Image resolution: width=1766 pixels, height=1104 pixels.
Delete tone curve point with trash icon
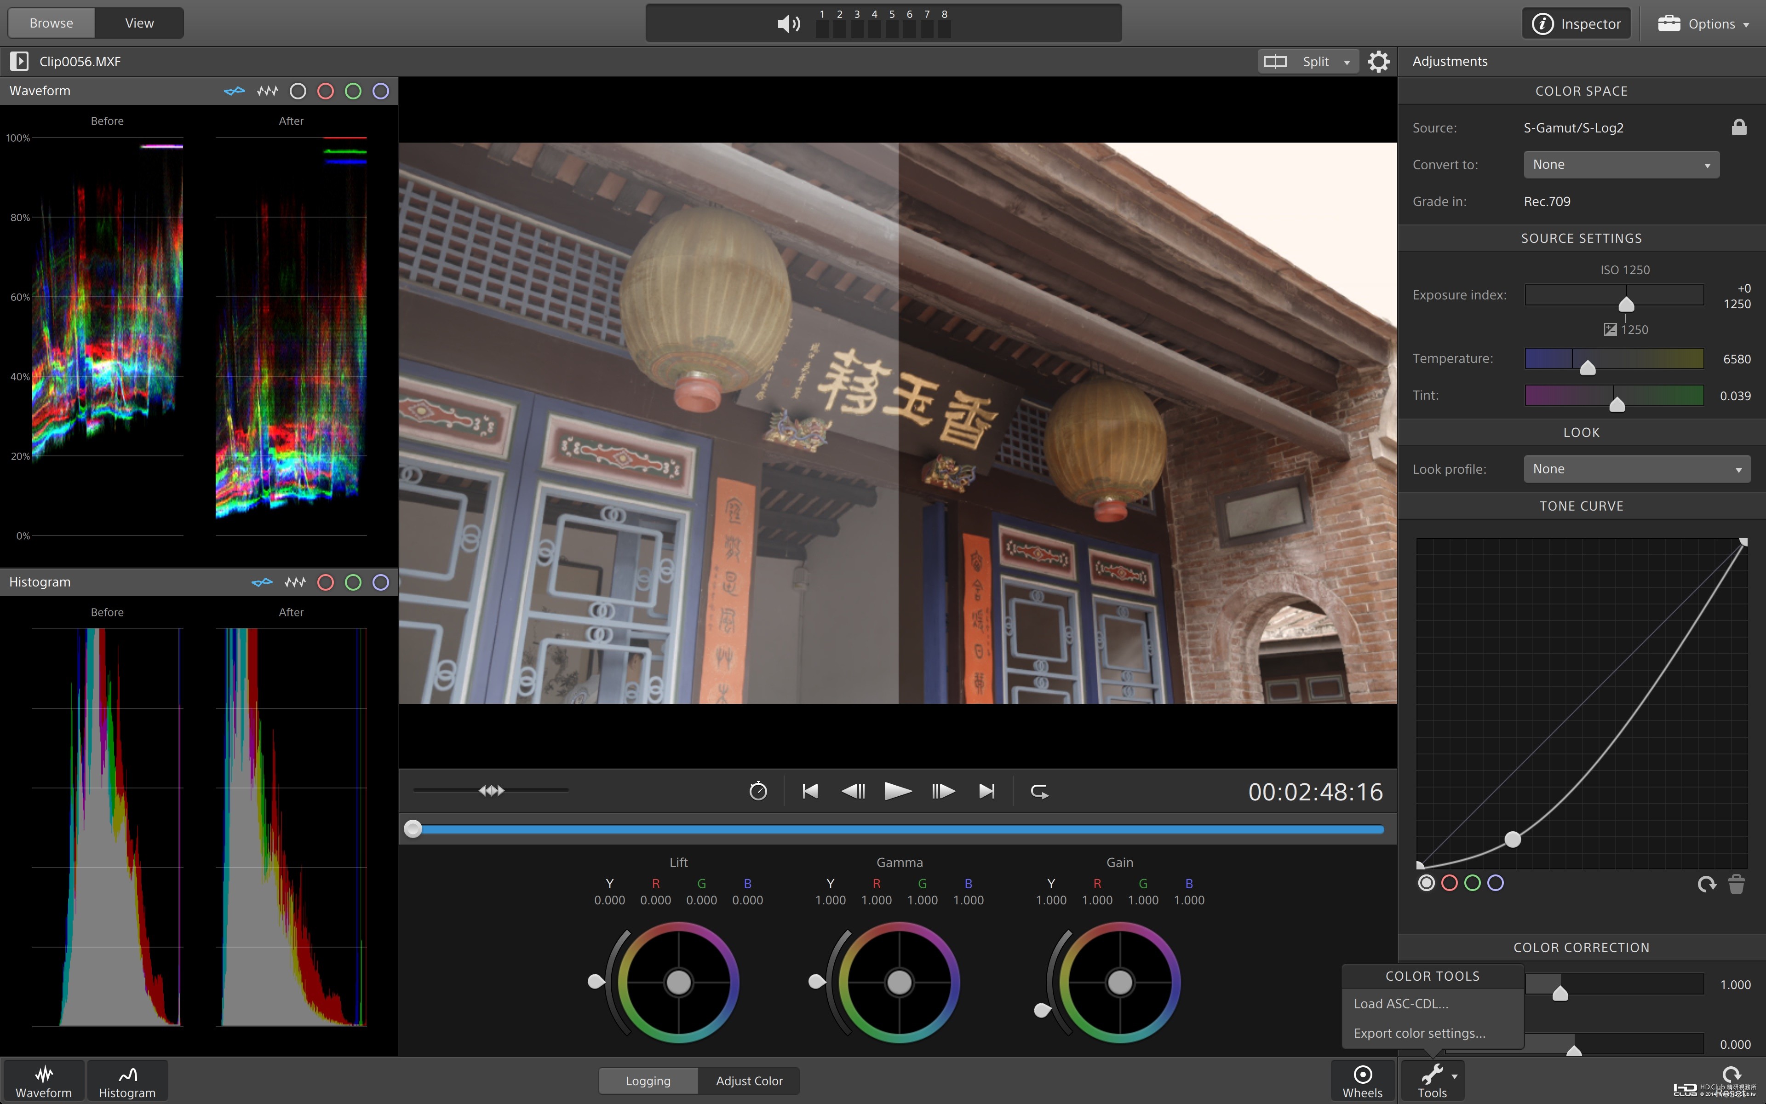pyautogui.click(x=1737, y=884)
